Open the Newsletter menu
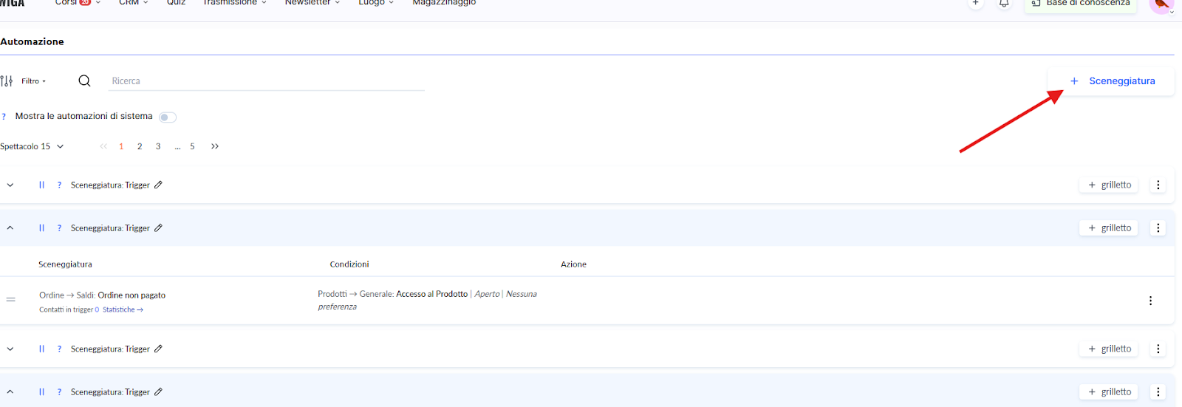This screenshot has width=1182, height=407. [312, 3]
